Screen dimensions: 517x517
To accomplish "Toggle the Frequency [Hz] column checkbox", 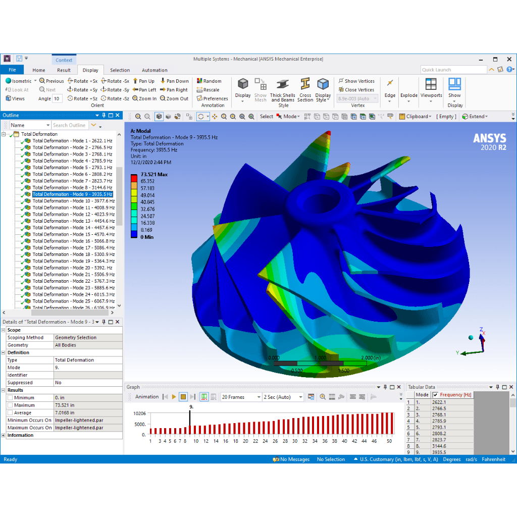I will coord(435,395).
